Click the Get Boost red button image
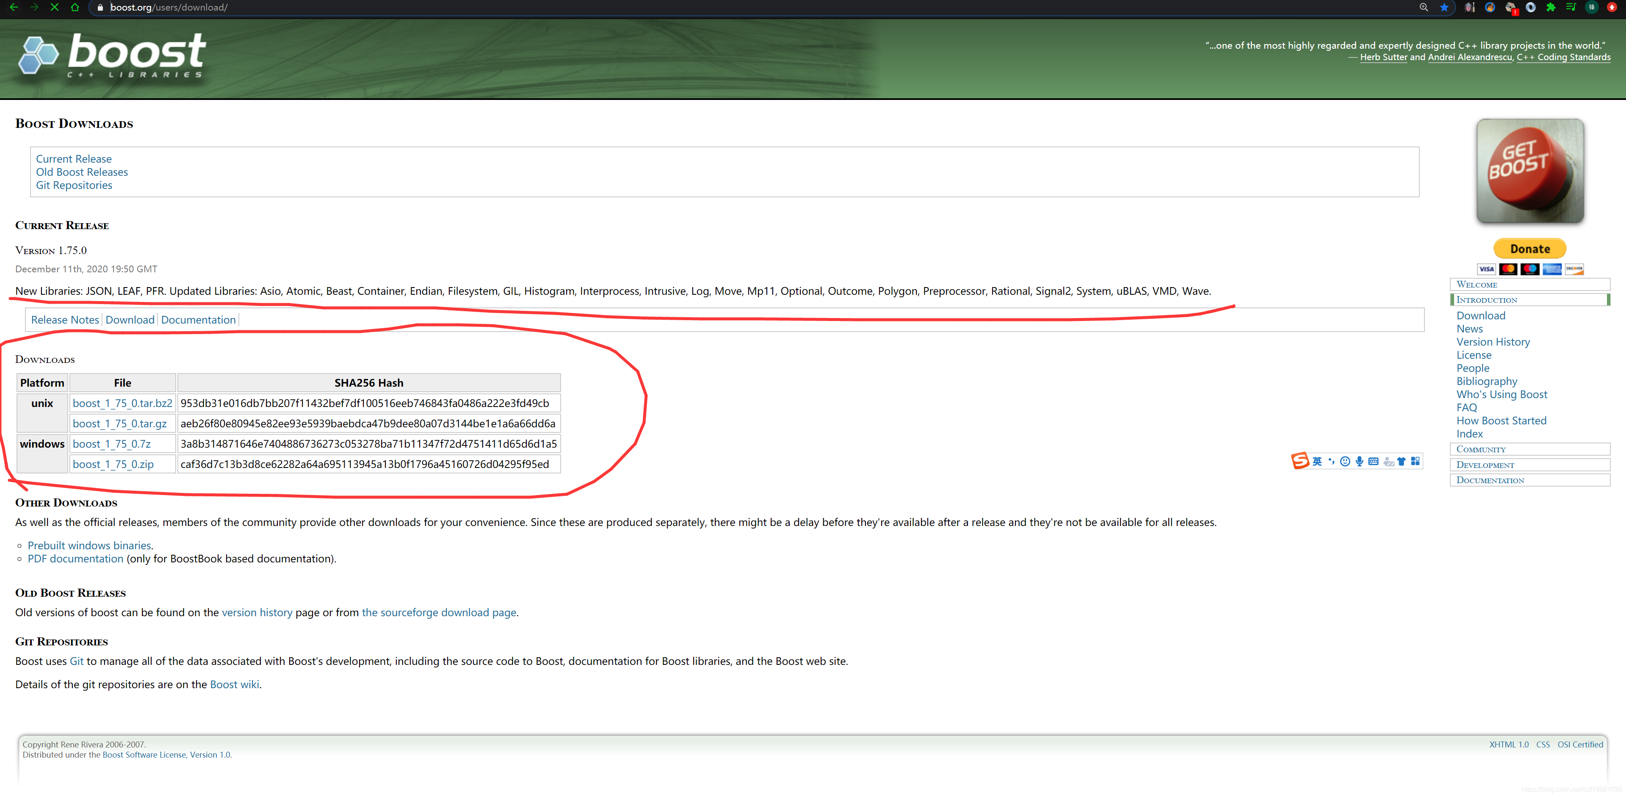Viewport: 1626px width, 797px height. tap(1529, 171)
